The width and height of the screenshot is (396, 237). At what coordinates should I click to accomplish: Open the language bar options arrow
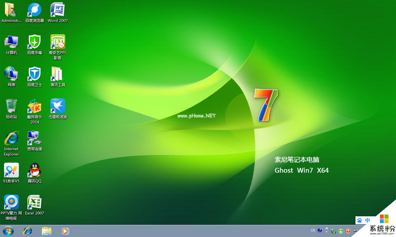(326, 232)
